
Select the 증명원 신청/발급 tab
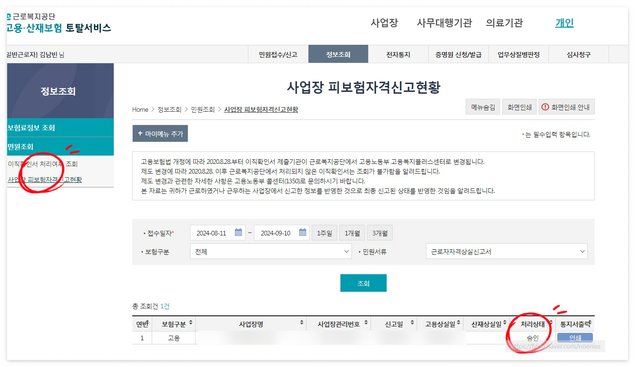coord(458,54)
